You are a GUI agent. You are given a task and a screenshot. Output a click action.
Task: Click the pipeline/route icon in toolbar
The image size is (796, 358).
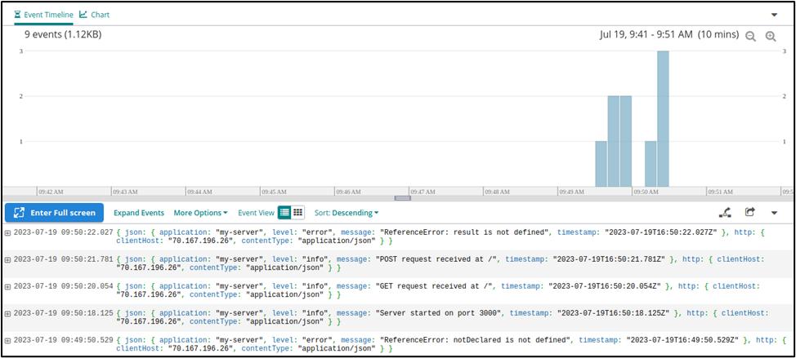coord(724,213)
